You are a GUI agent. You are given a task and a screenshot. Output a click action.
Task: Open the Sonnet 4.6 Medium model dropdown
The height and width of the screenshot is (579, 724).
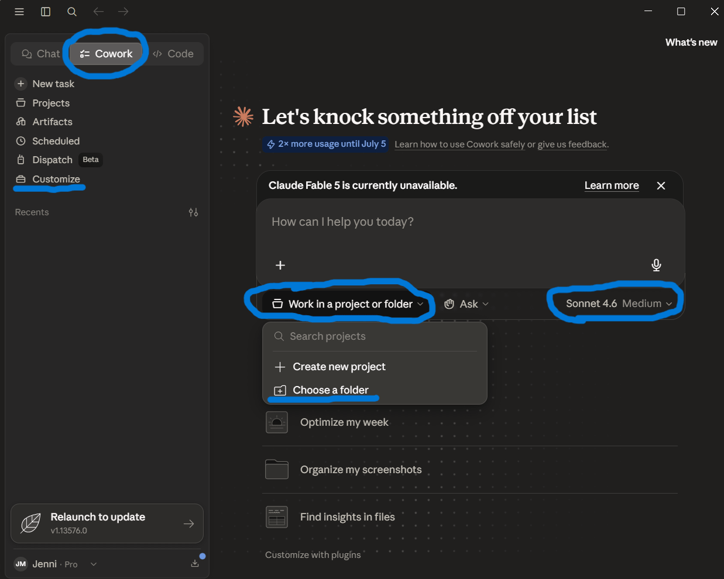click(x=619, y=304)
